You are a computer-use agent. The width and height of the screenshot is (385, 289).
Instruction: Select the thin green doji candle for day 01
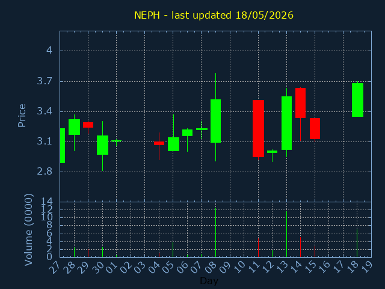click(116, 141)
